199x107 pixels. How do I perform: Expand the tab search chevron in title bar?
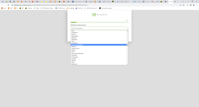[183, 1]
